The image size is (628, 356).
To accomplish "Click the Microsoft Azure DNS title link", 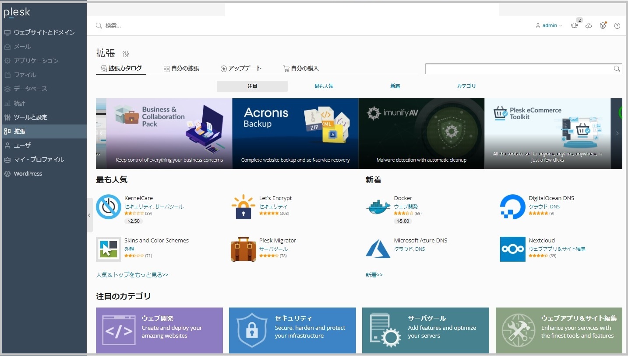I will (x=421, y=240).
